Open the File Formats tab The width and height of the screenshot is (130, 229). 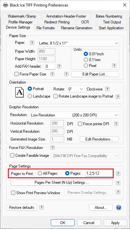46,28
